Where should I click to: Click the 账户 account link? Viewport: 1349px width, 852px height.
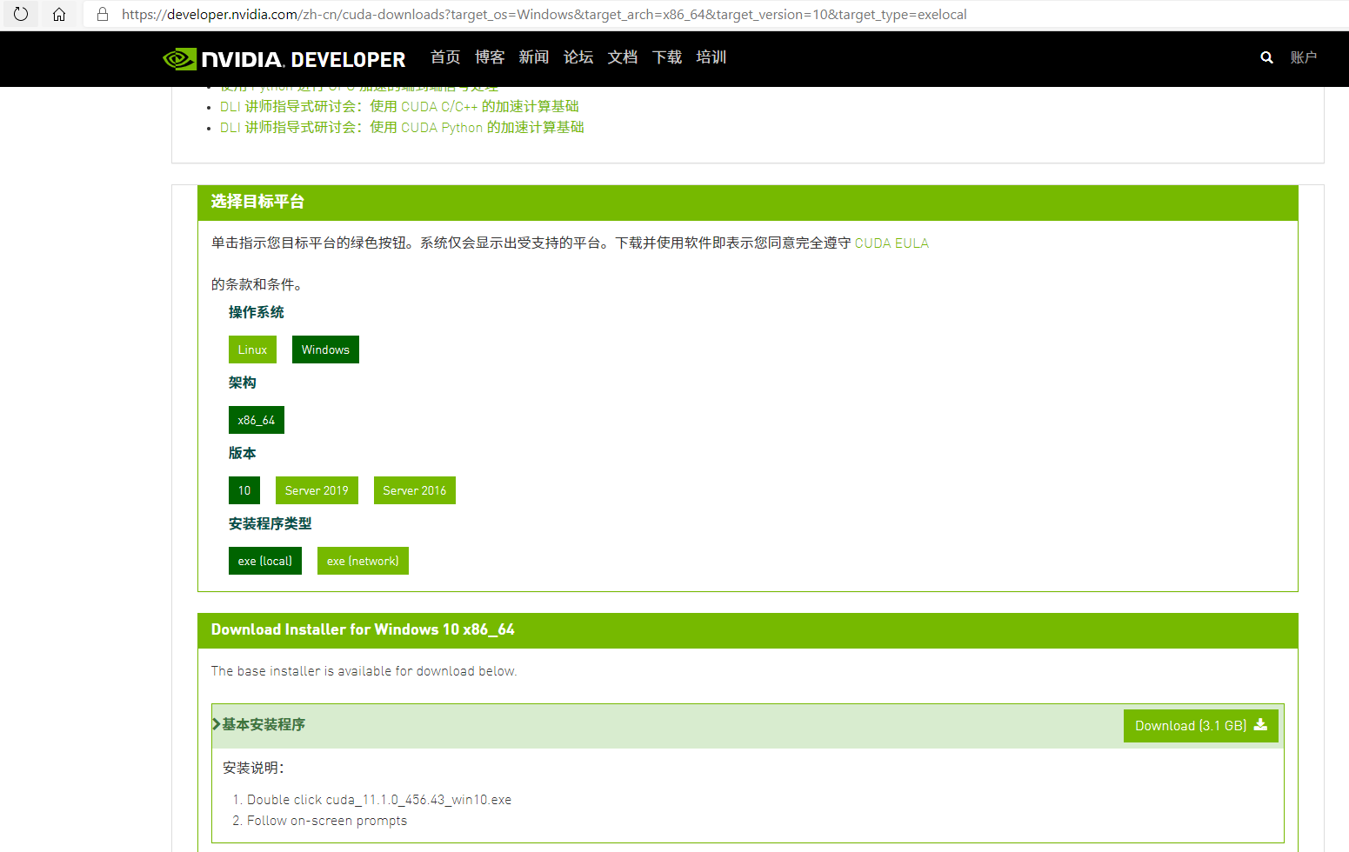(1304, 57)
